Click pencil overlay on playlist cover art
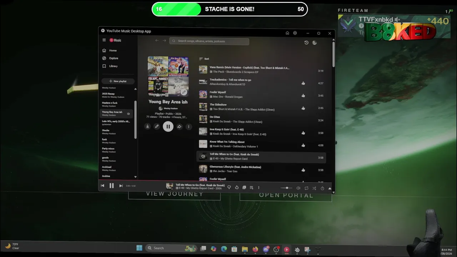The image size is (457, 257). 184,92
